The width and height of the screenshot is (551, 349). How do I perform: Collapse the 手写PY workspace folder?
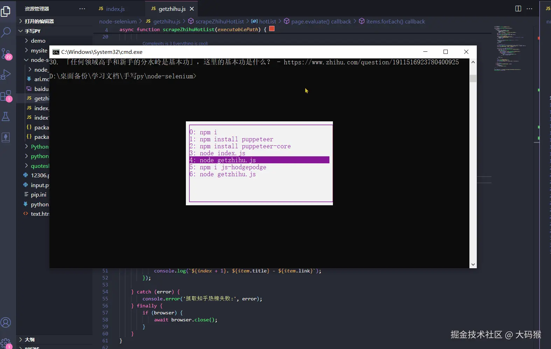33,31
